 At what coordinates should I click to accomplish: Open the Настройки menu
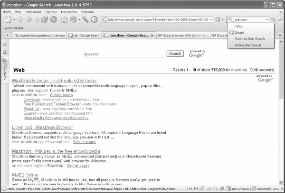coord(69,12)
